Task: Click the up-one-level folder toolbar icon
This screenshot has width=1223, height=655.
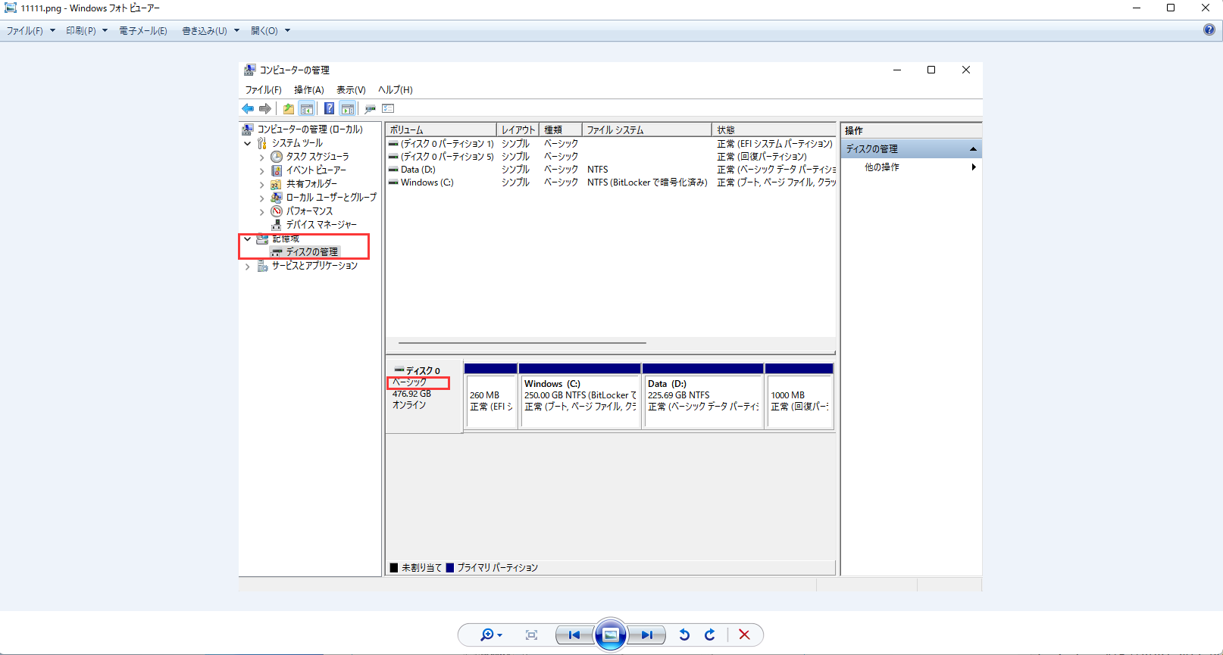Action: pyautogui.click(x=289, y=109)
